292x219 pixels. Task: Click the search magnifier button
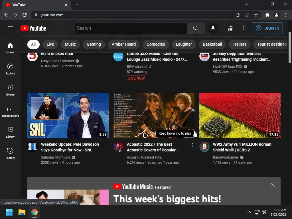(196, 28)
